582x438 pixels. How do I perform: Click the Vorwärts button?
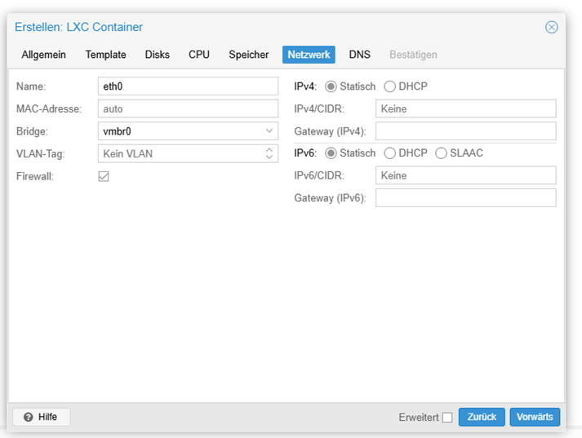535,417
